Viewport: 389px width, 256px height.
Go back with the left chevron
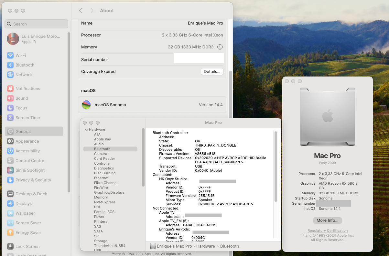[81, 11]
